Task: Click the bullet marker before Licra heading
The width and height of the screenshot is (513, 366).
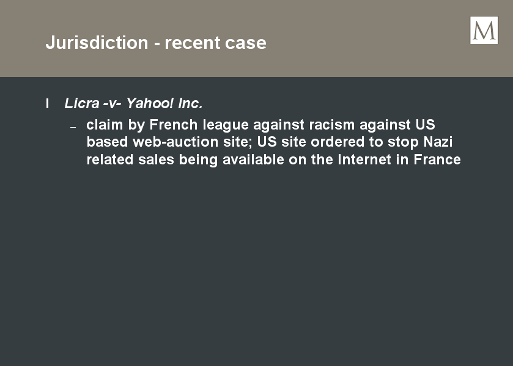Action: (48, 104)
